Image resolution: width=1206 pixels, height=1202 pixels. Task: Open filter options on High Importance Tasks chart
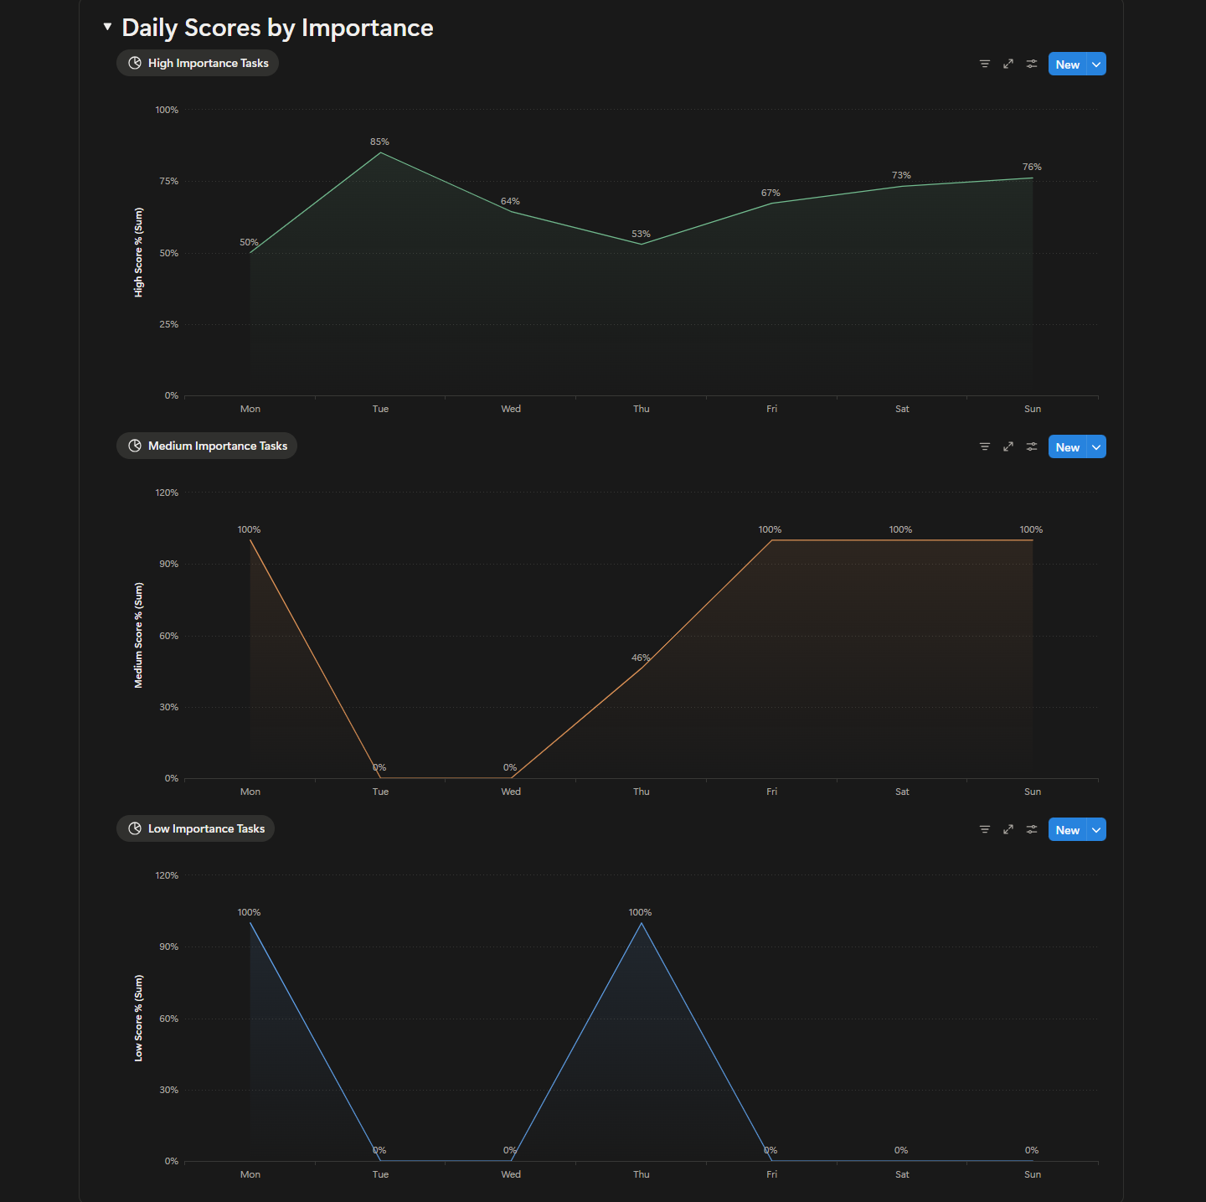coord(984,63)
